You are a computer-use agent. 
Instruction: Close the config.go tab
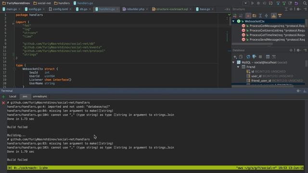pyautogui.click(x=44, y=9)
